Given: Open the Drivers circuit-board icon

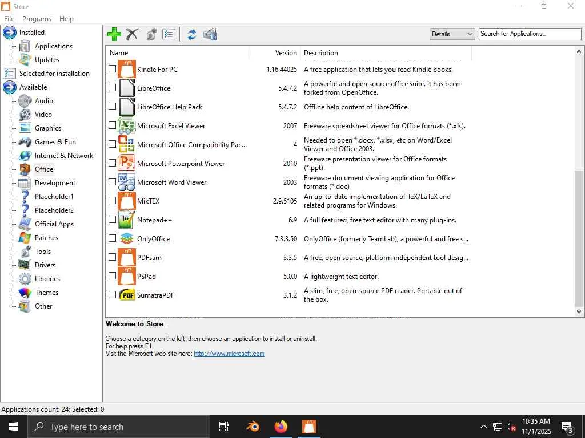Looking at the screenshot, I should [25, 265].
